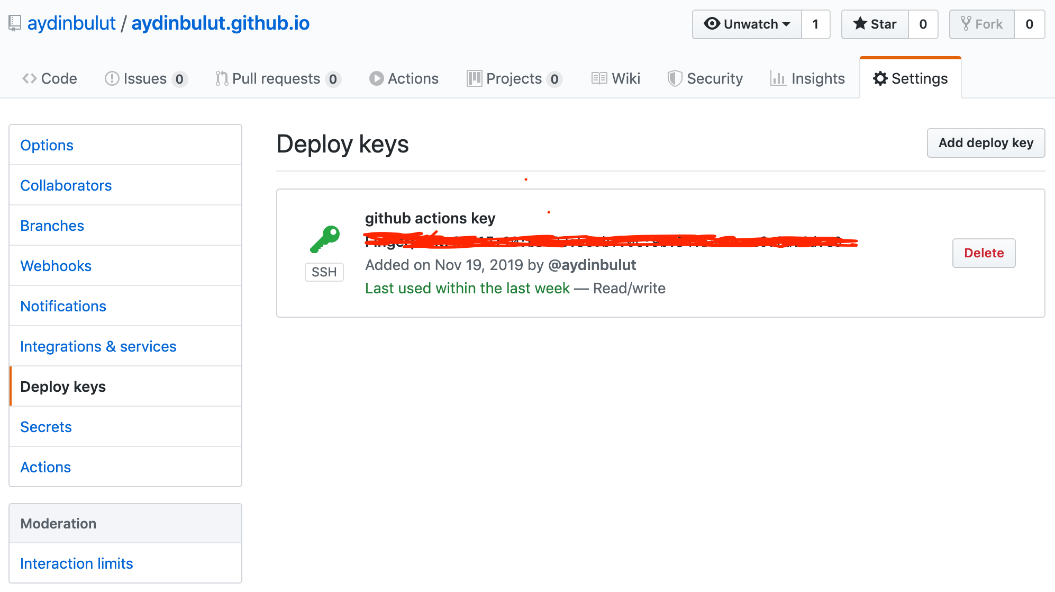Click the fork icon on Fork button
The height and width of the screenshot is (592, 1055).
coord(966,24)
